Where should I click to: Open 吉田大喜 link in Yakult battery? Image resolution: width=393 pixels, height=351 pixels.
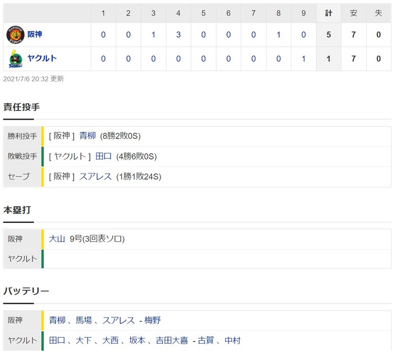pyautogui.click(x=172, y=340)
